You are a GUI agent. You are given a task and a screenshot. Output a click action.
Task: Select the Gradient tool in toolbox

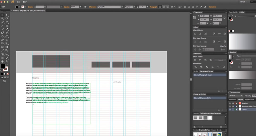pyautogui.click(x=7, y=47)
